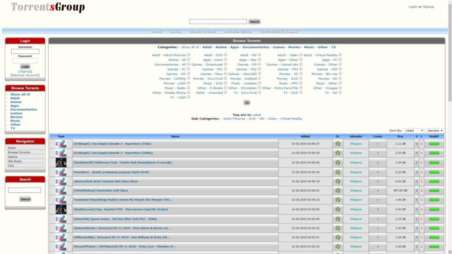452x254 pixels.
Task: Open the 'Descend' sort order dropdown
Action: click(435, 131)
